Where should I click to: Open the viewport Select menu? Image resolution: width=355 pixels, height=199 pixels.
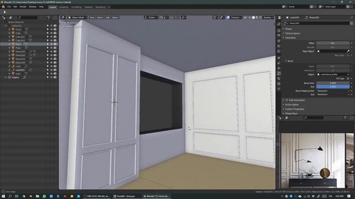click(100, 17)
